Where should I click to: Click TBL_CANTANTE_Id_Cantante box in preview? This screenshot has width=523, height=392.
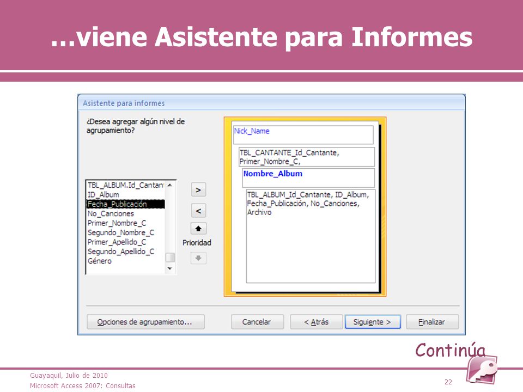click(x=307, y=157)
